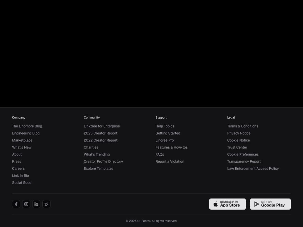Read the Terms & Conditions

point(243,126)
